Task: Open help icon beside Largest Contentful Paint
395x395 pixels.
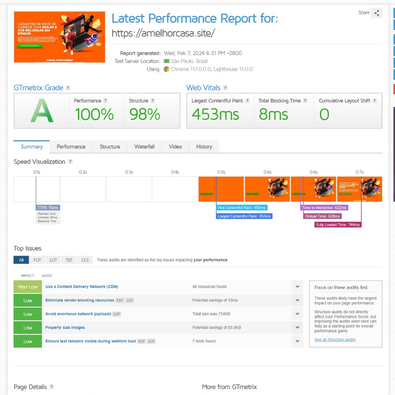Action: point(248,101)
